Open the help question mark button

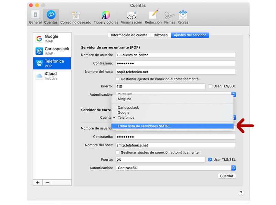click(x=241, y=193)
